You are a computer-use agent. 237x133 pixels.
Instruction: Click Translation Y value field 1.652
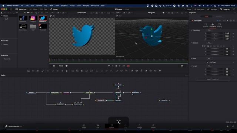pos(227,36)
